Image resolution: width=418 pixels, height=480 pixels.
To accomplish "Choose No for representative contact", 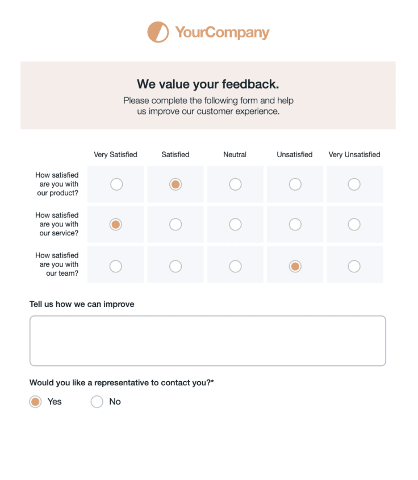I will click(x=97, y=402).
